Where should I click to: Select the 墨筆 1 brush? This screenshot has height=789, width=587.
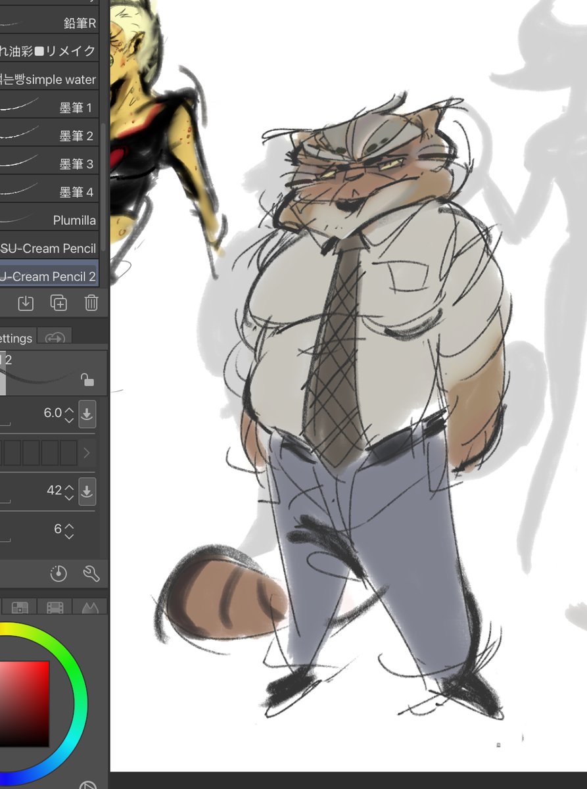pos(49,107)
